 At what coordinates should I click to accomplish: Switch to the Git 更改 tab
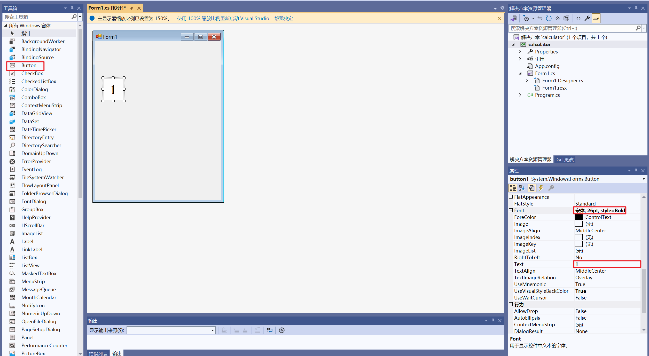[x=565, y=160]
